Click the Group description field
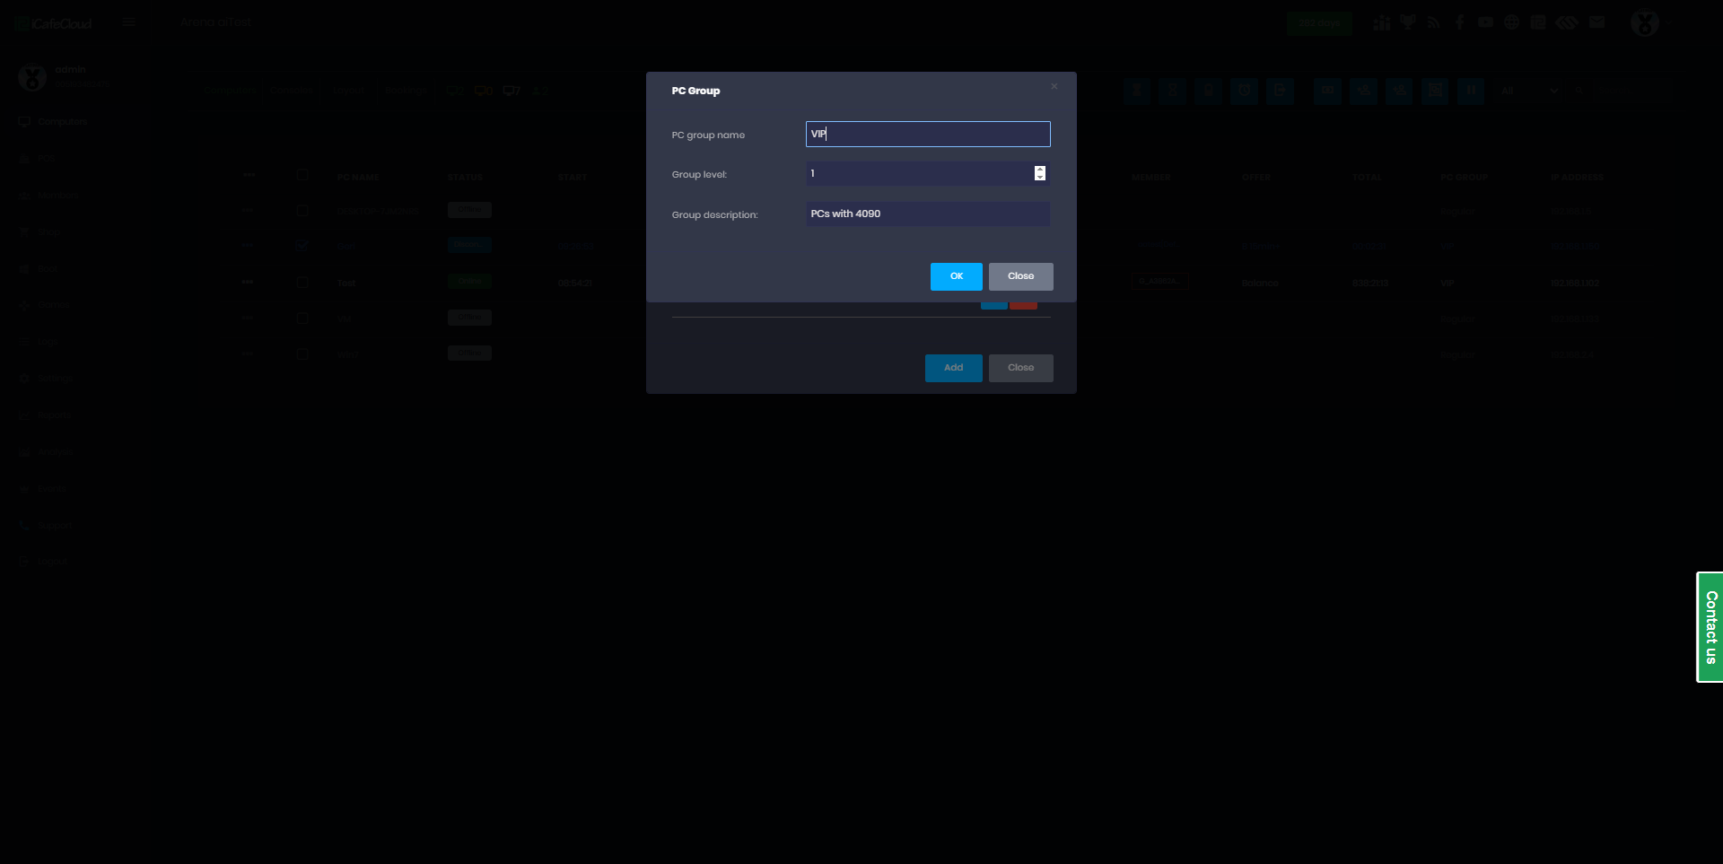 [x=928, y=214]
